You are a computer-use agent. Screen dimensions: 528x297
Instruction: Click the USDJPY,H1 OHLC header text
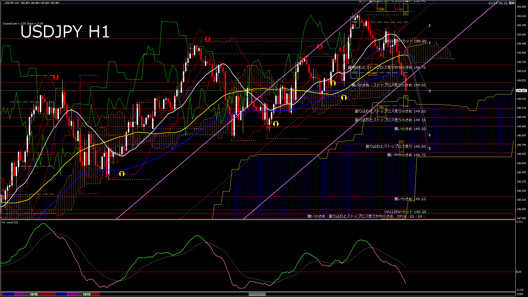[32, 3]
